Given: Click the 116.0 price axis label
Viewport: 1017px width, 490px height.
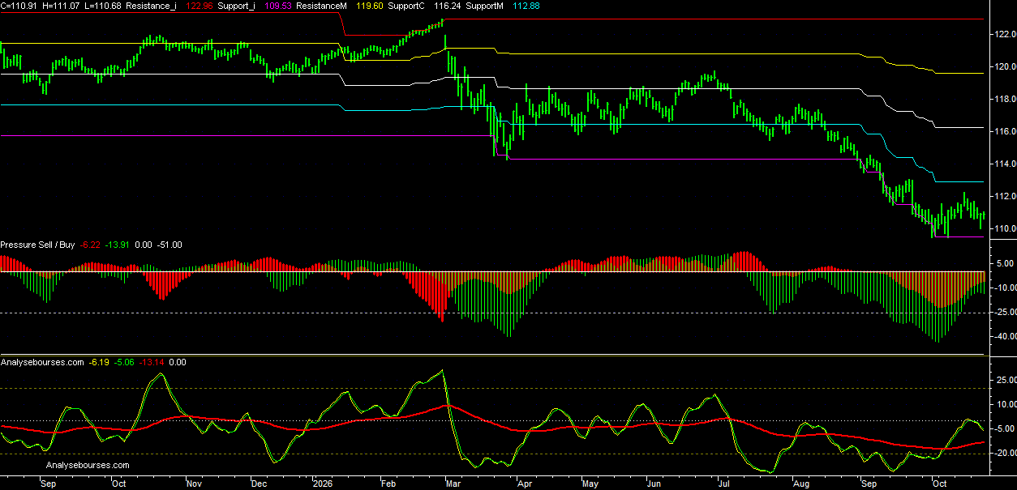Looking at the screenshot, I should point(1004,131).
